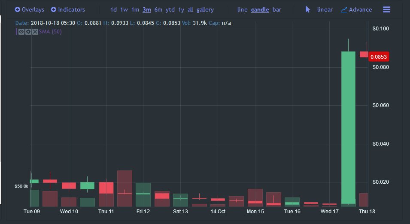
Task: Select the 1m time range
Action: [135, 10]
